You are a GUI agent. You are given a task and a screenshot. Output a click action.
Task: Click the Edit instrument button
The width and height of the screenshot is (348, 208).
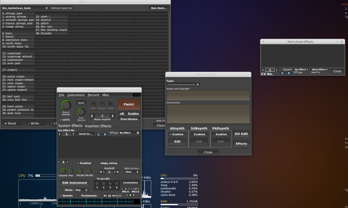point(74,183)
